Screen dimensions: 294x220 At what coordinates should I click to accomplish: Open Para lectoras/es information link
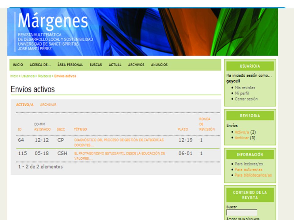point(249,164)
